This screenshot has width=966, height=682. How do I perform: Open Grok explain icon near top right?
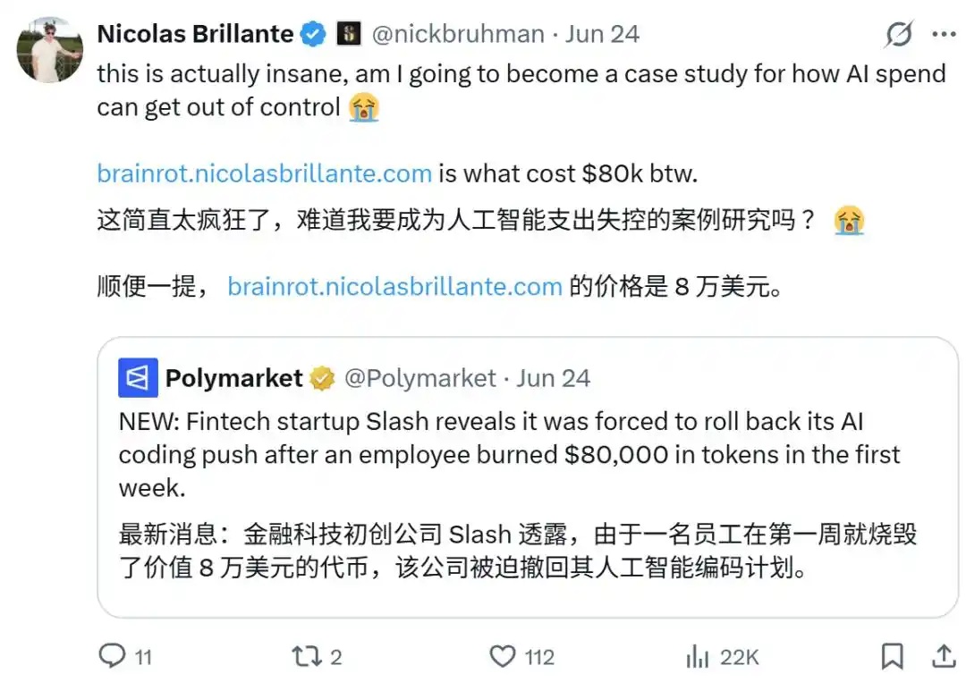pos(899,34)
